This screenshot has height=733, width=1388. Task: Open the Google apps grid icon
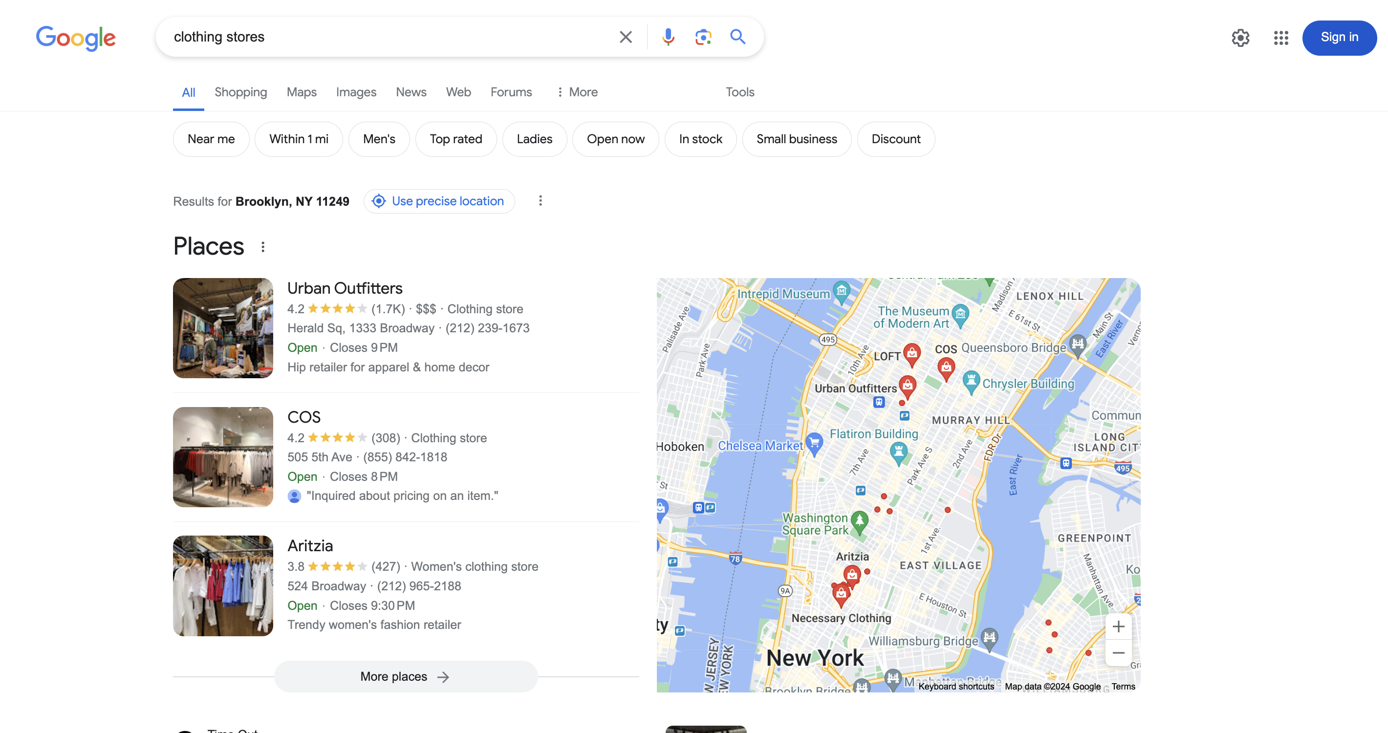point(1281,38)
